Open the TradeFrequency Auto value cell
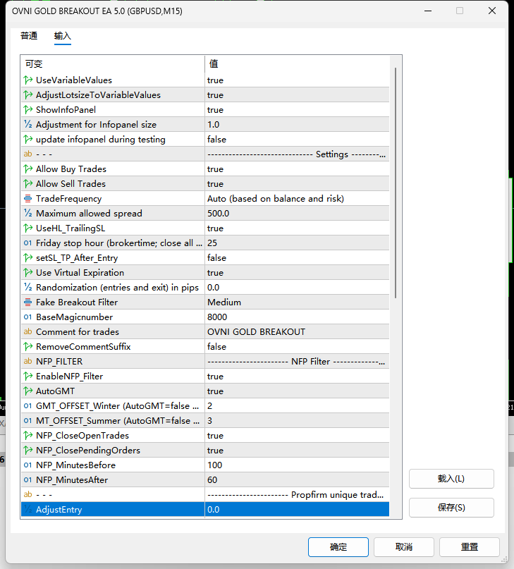 pos(297,199)
